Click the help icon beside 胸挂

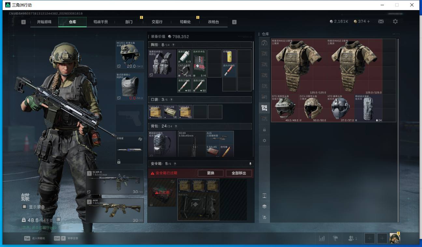[x=173, y=45]
